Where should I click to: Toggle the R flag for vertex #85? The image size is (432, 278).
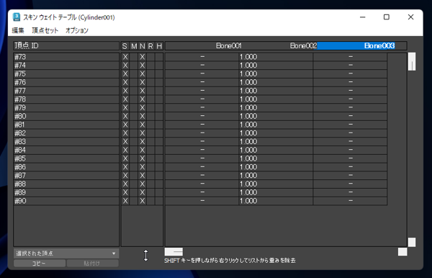[x=150, y=158]
